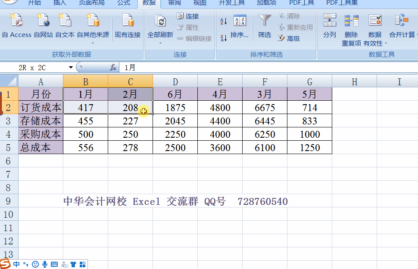Toggle the IME punctuation mode button
Screen dimensions: 418x269
[x=25, y=264]
